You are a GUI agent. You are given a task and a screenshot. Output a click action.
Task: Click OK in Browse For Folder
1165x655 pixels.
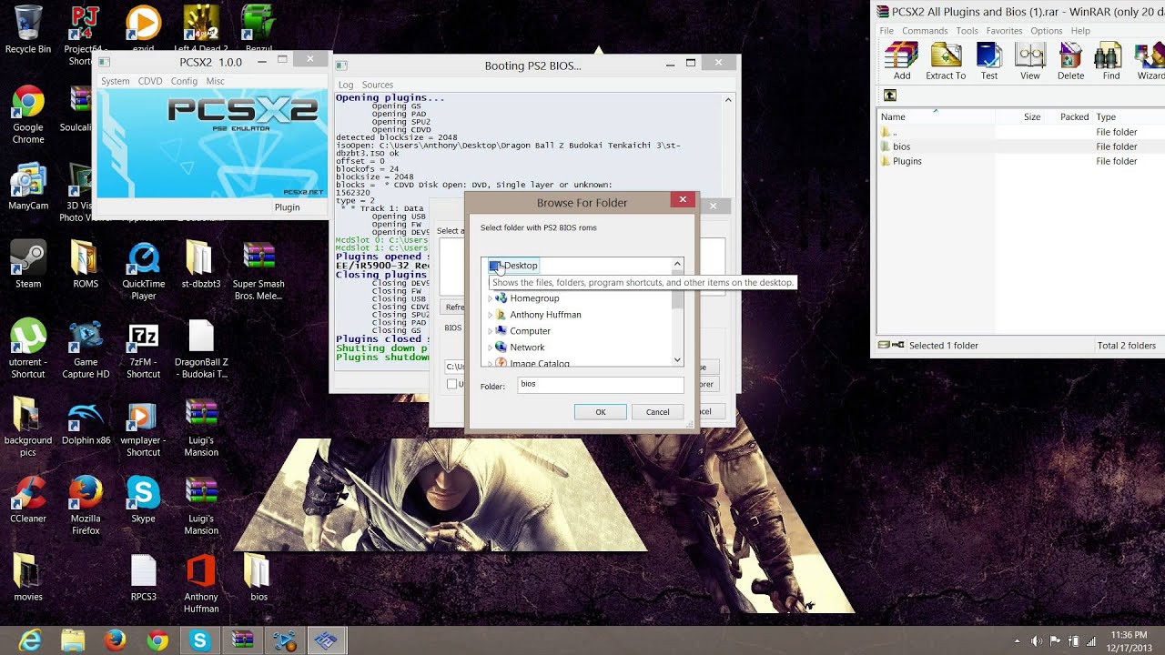coord(601,412)
